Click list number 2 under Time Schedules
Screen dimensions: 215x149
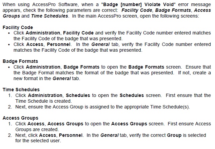click(x=10, y=107)
